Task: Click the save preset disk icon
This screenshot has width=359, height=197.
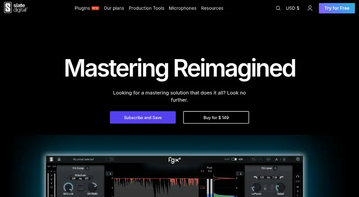Action: click(112, 159)
